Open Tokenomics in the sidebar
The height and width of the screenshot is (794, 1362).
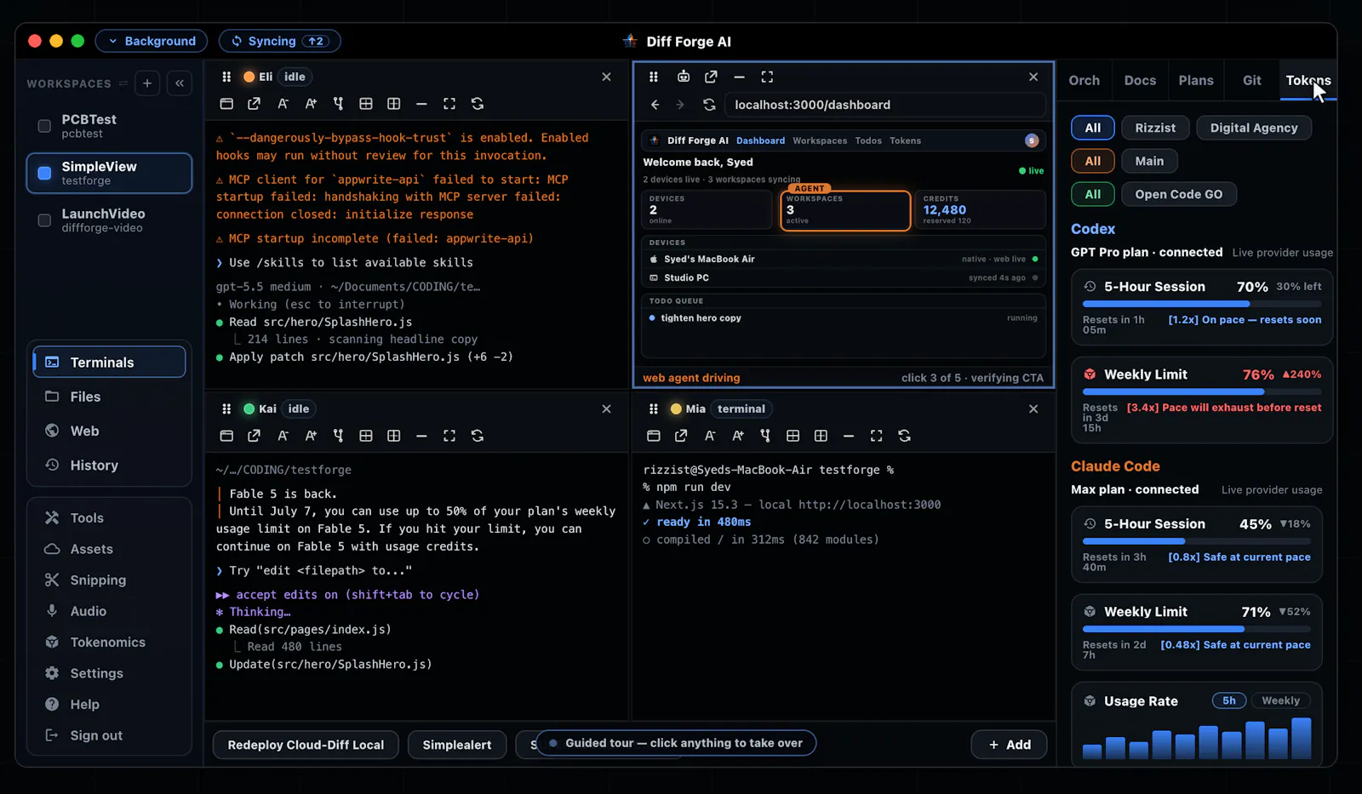pos(109,642)
